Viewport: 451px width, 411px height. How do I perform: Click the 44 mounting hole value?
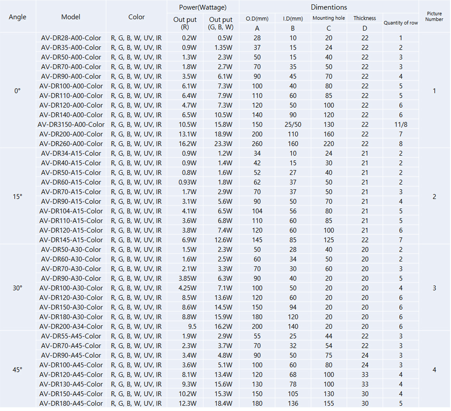[329, 336]
